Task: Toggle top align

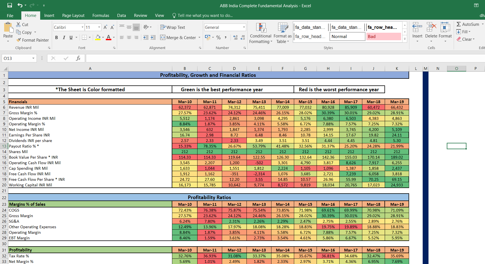Action: tap(122, 27)
